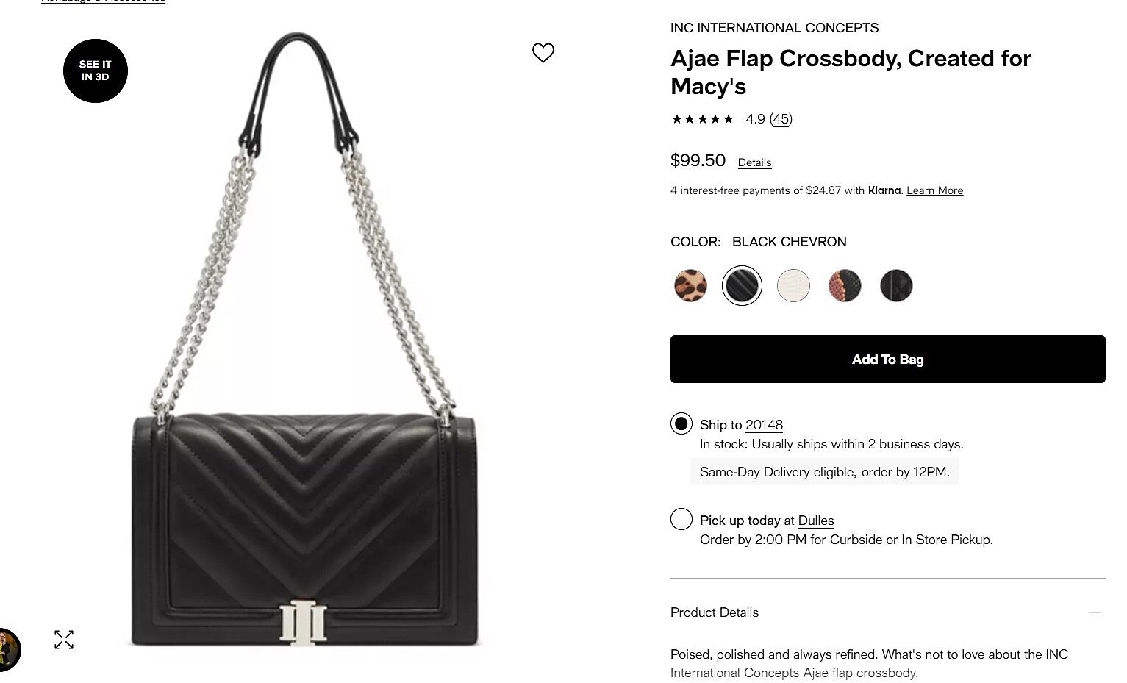1127x683 pixels.
Task: Choose the snake print color swatch
Action: point(845,286)
